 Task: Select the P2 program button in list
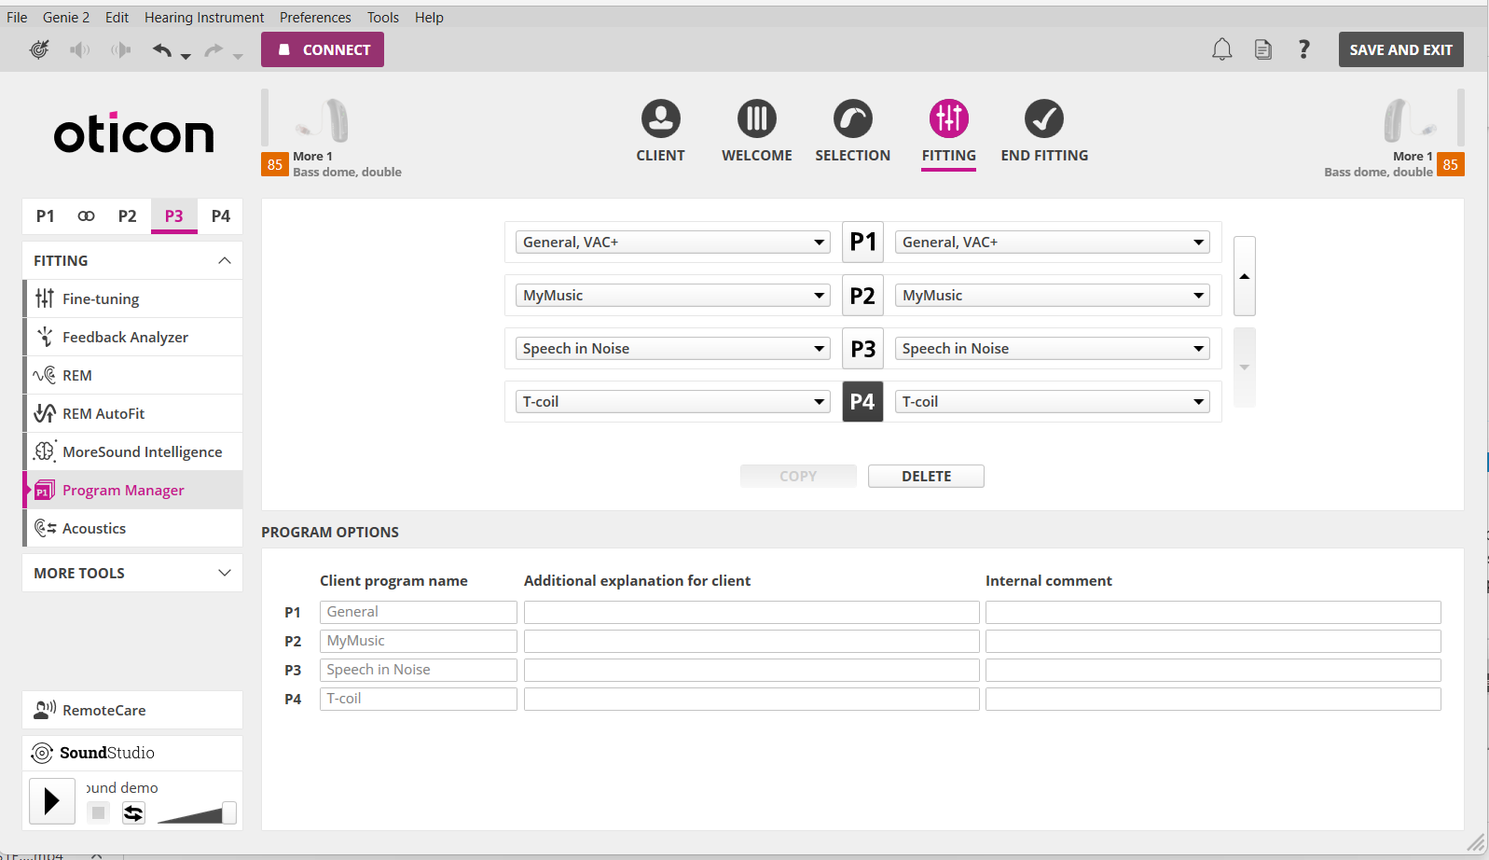[862, 296]
